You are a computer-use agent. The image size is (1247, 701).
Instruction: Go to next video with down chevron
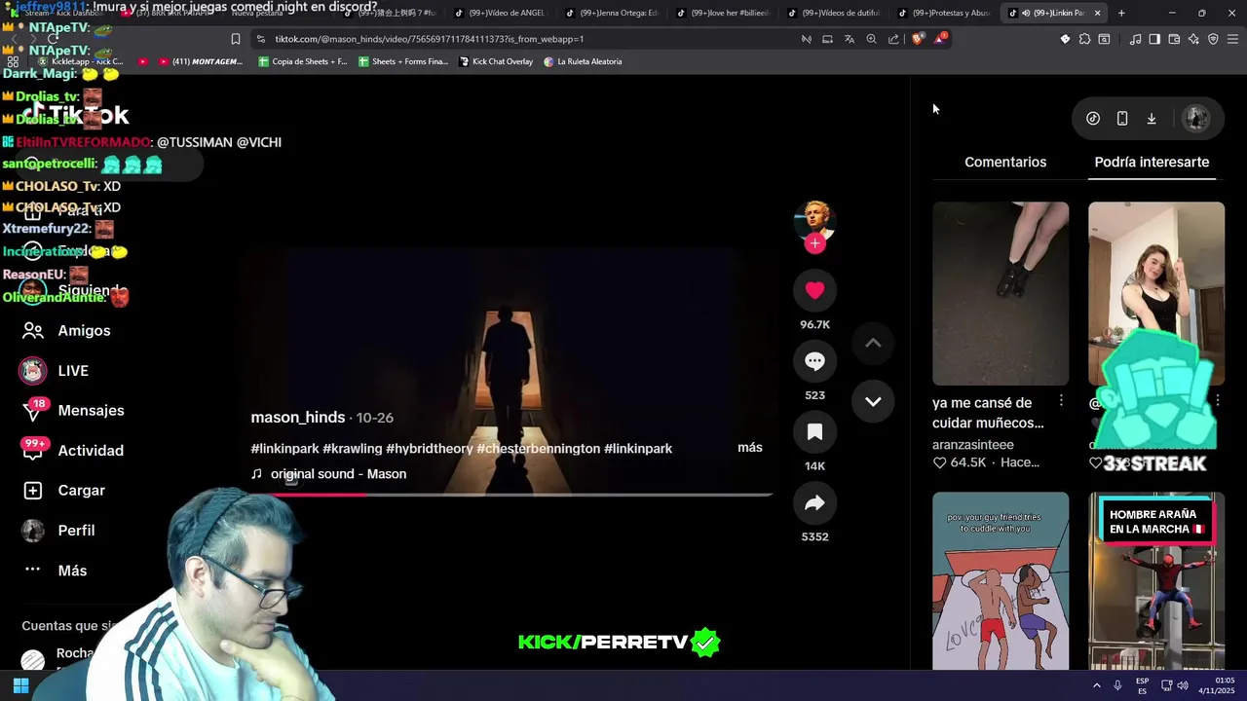click(x=873, y=401)
